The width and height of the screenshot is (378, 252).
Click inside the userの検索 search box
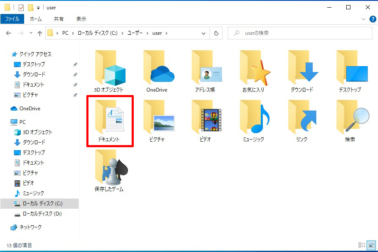tap(296, 33)
